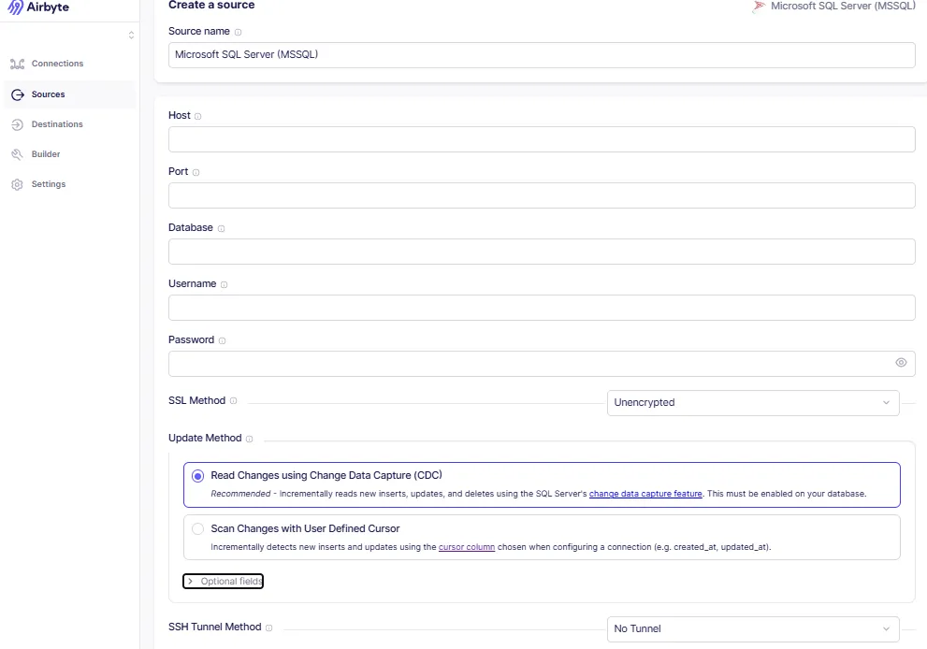
Task: Click the Password info icon
Action: tap(223, 341)
